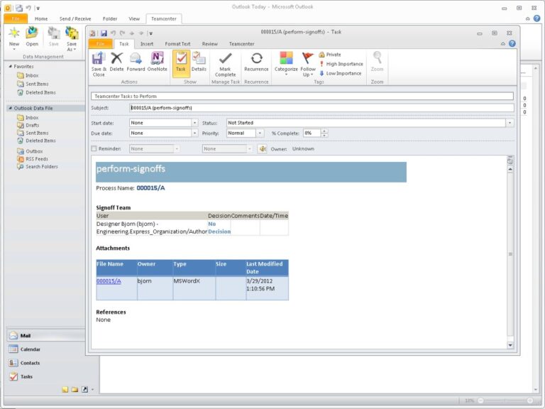Select Deleted Items under Favorites
The height and width of the screenshot is (409, 545).
pyautogui.click(x=40, y=92)
